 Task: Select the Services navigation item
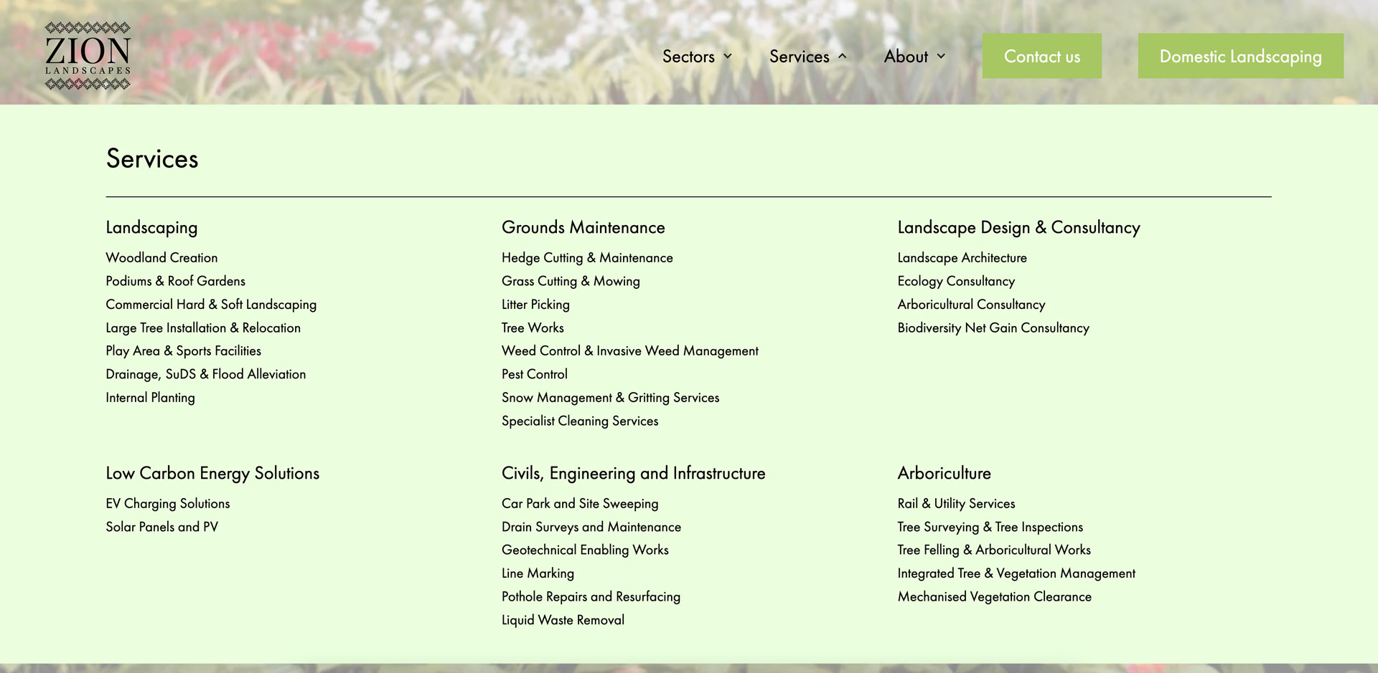[799, 57]
